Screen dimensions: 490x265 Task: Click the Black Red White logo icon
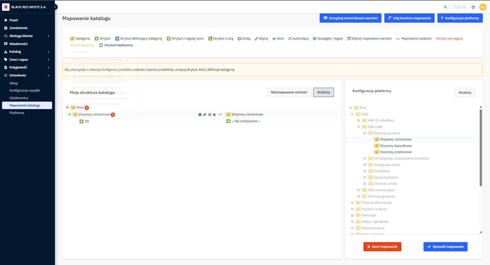[x=6, y=7]
